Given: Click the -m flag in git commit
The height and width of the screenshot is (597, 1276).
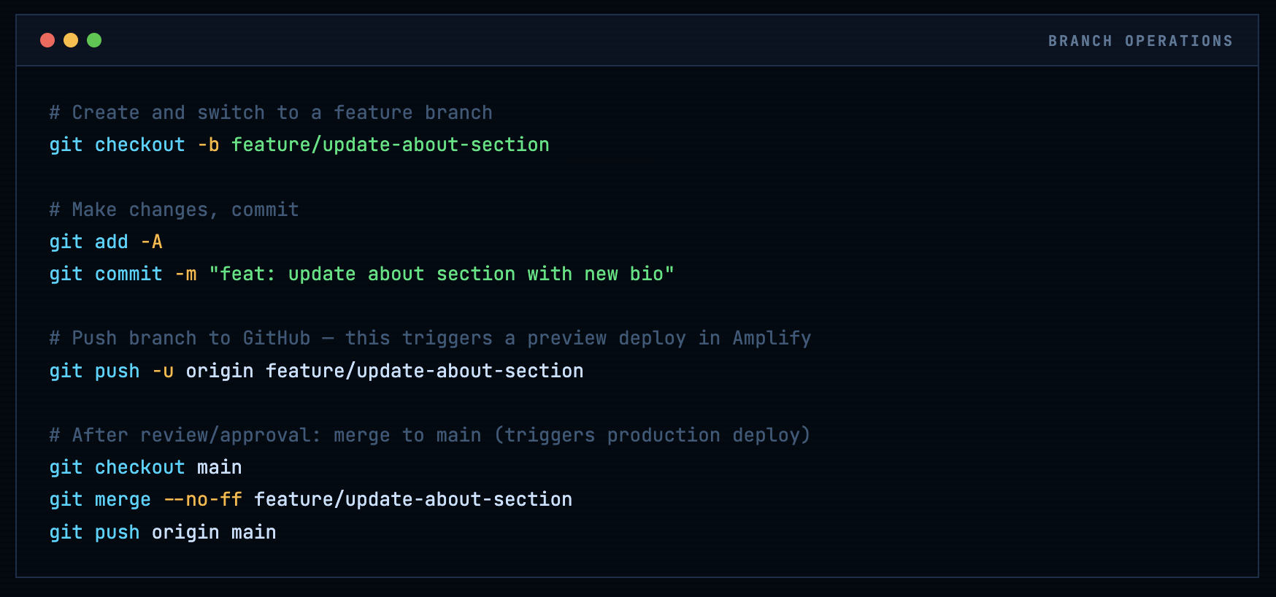Looking at the screenshot, I should click(x=185, y=274).
